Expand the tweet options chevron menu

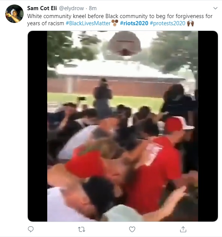(215, 8)
